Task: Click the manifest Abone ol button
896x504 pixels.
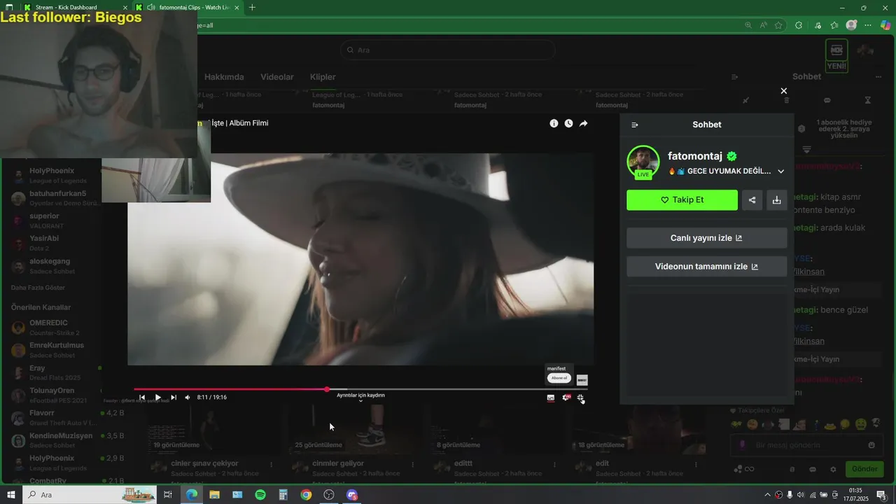Action: 559,378
